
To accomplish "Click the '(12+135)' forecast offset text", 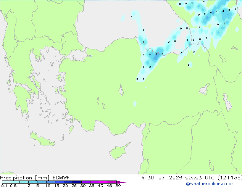I will point(230,178).
